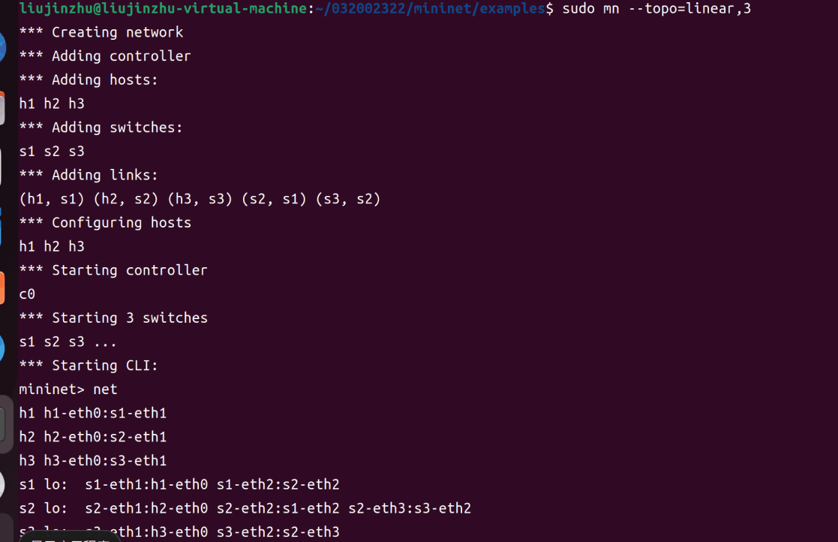Image resolution: width=838 pixels, height=542 pixels.
Task: Click the '*** Adding controller' line
Action: 105,56
